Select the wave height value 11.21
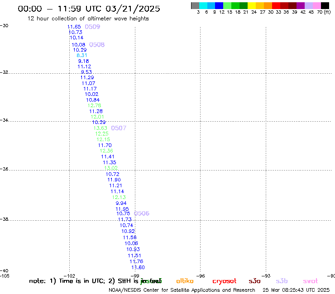The width and height of the screenshot is (335, 294). pos(115,186)
